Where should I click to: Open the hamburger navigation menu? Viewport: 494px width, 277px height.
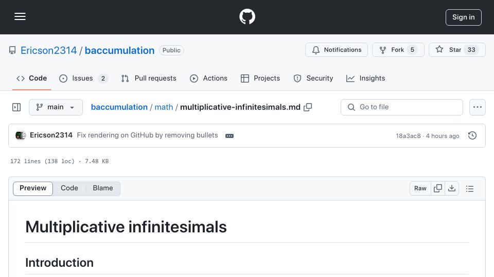tap(20, 16)
